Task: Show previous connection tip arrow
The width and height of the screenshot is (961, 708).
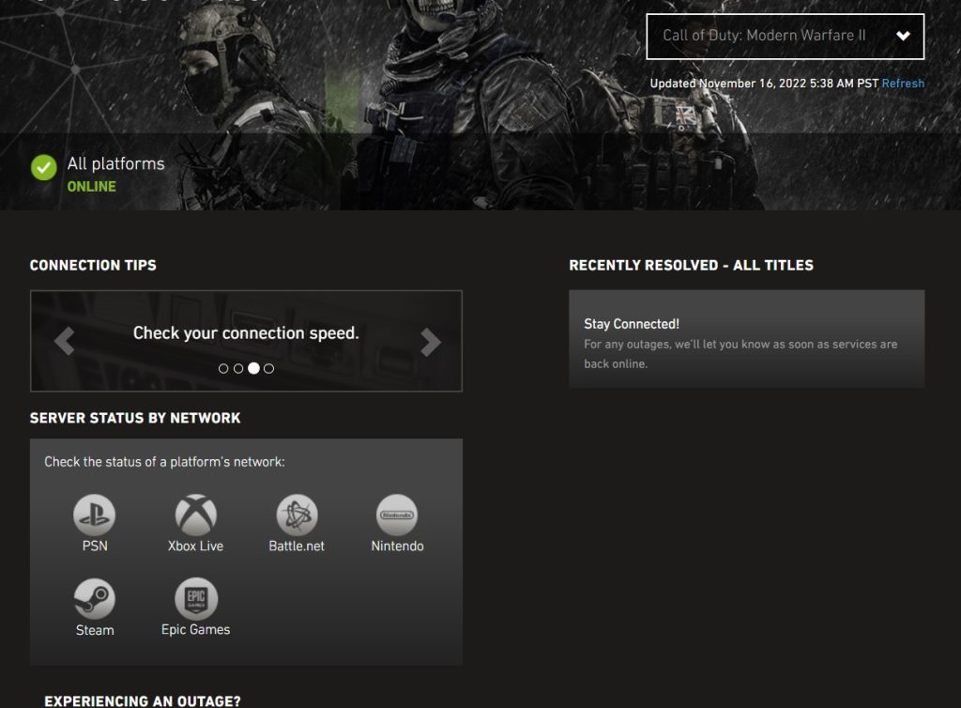Action: [x=65, y=342]
